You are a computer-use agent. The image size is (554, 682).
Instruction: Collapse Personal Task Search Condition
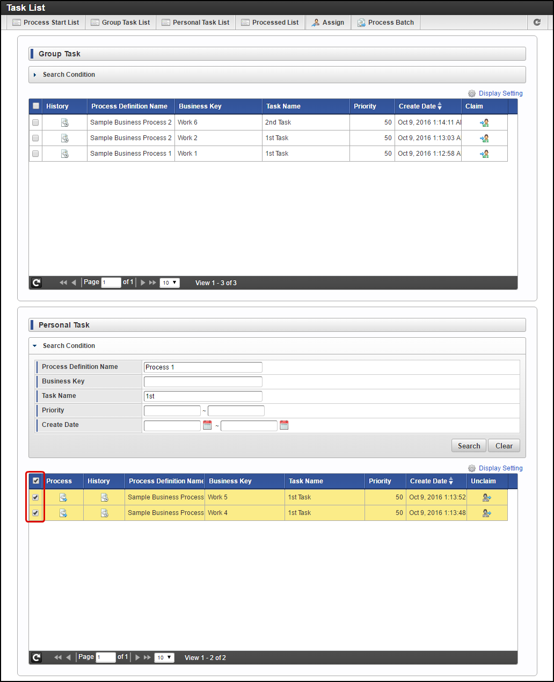(x=277, y=346)
